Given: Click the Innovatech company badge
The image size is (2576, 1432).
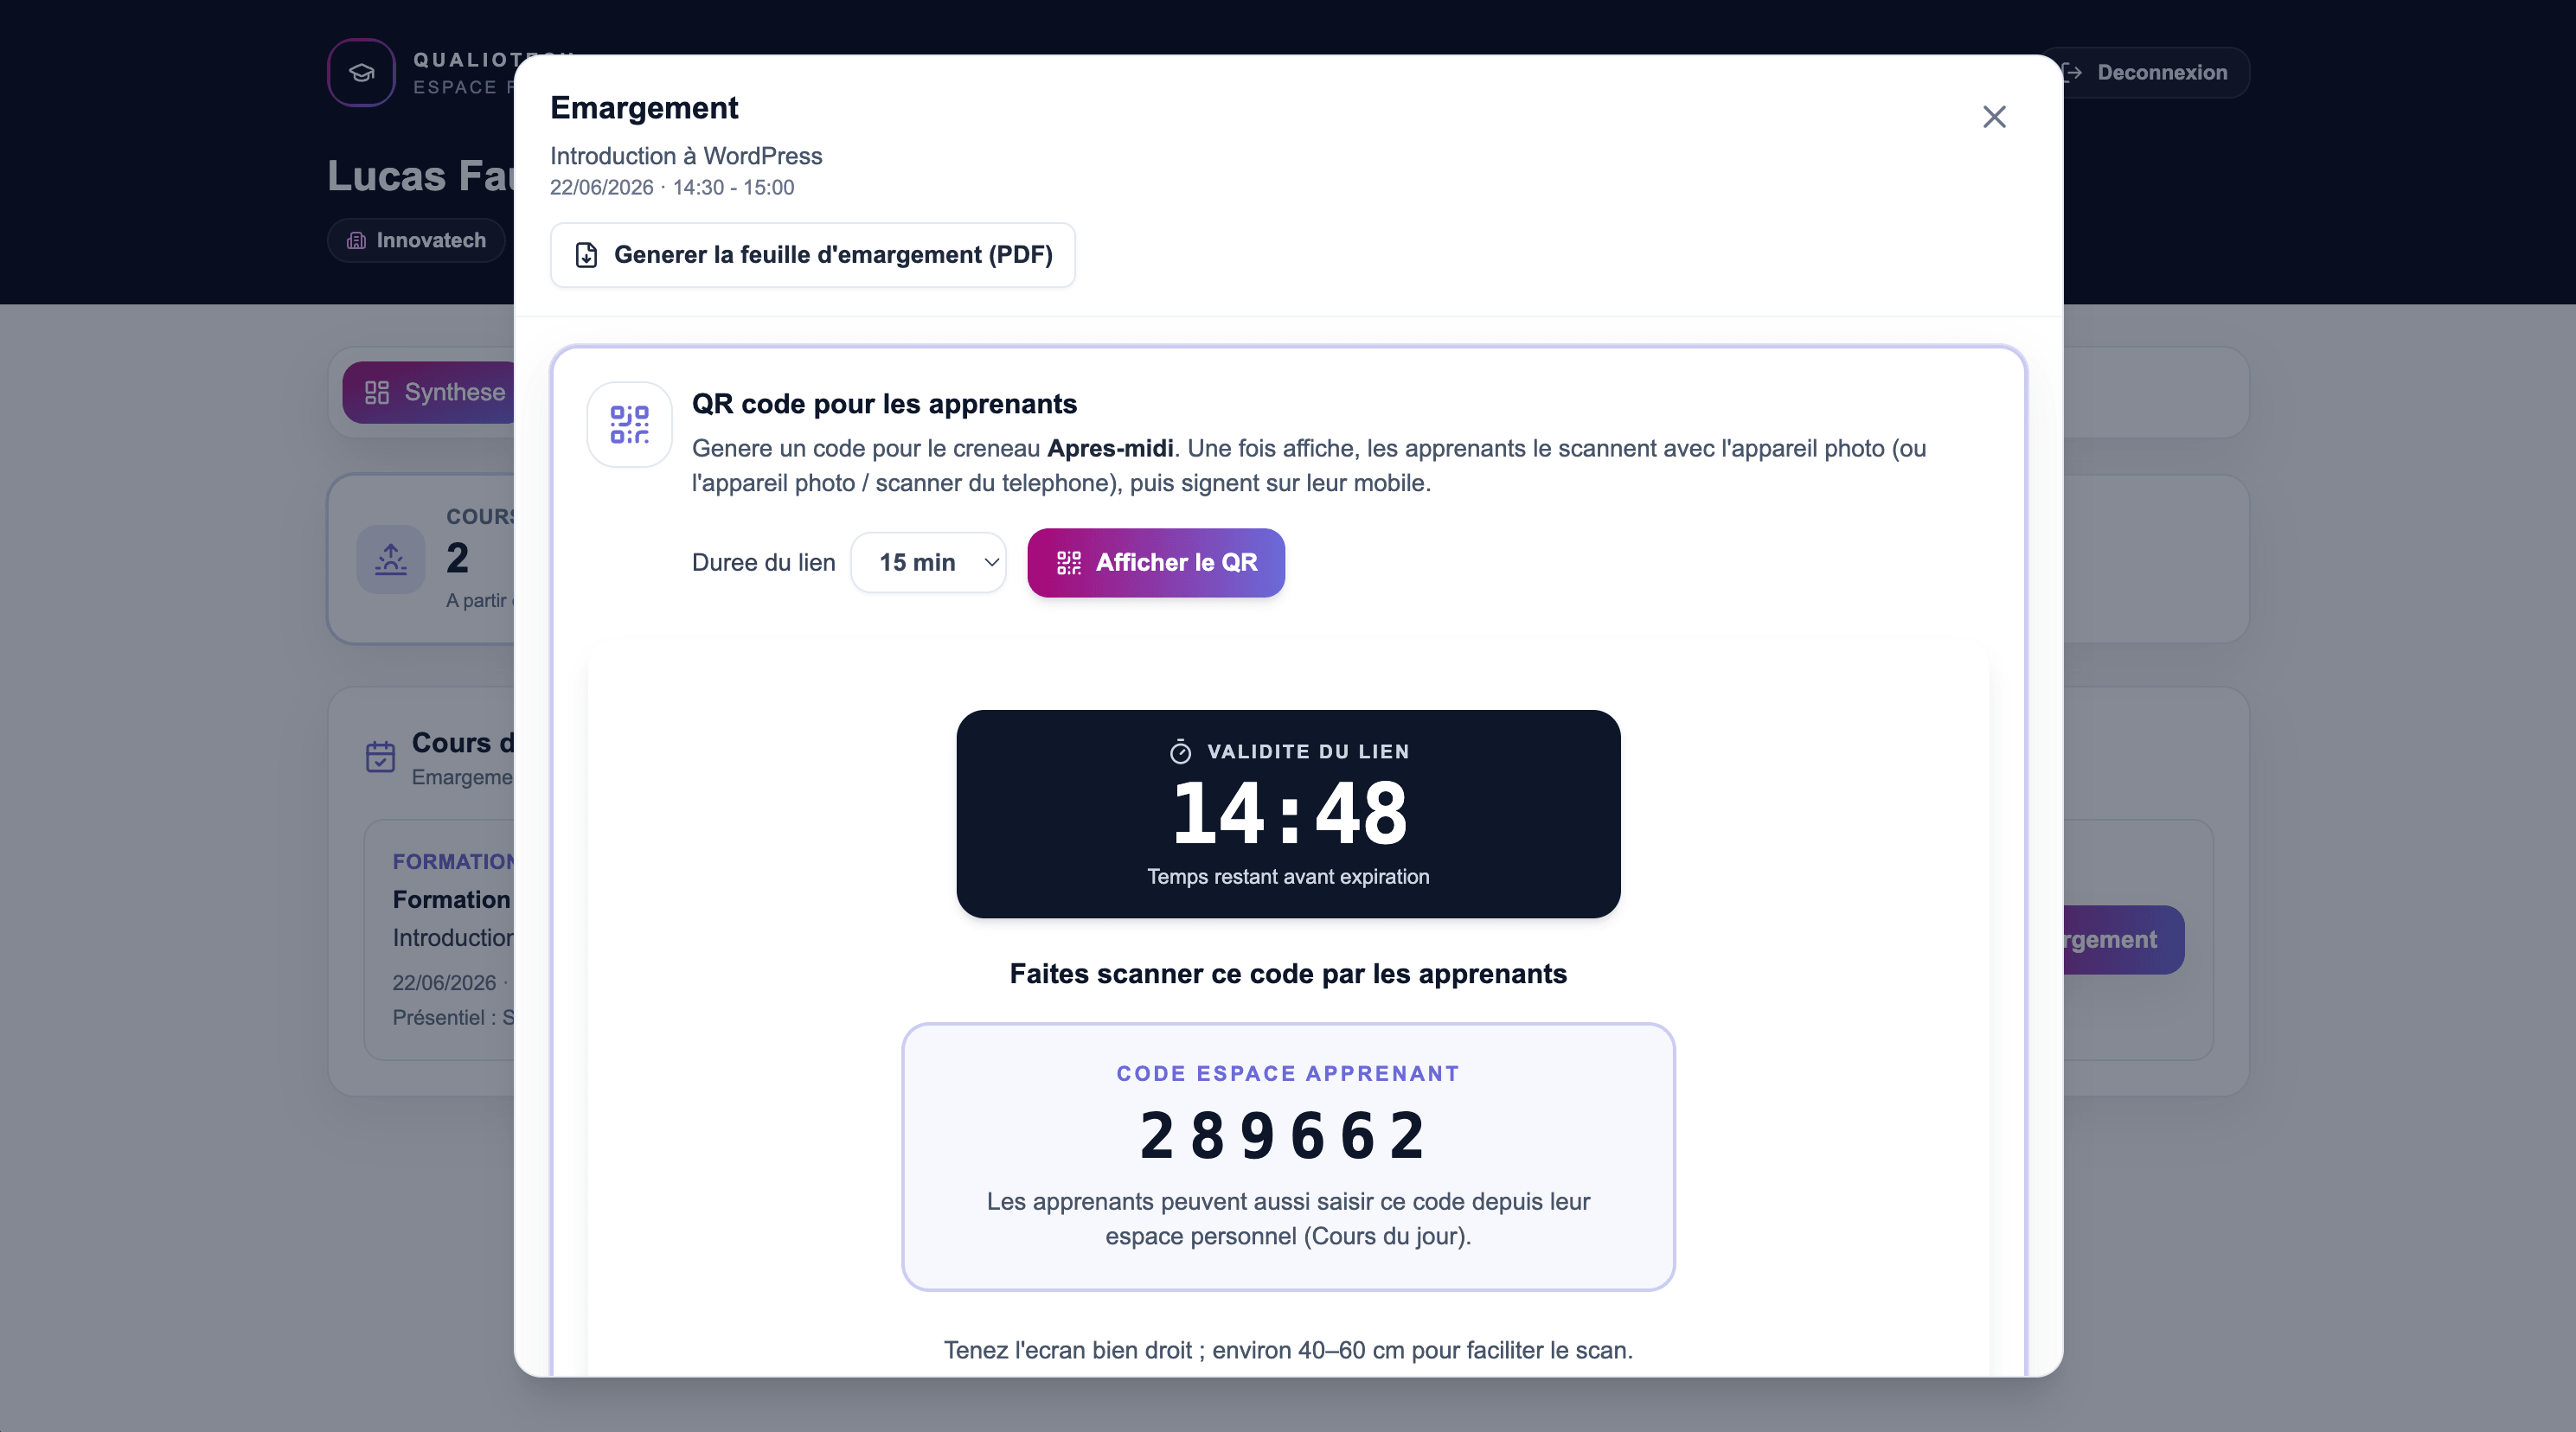Looking at the screenshot, I should pyautogui.click(x=416, y=240).
